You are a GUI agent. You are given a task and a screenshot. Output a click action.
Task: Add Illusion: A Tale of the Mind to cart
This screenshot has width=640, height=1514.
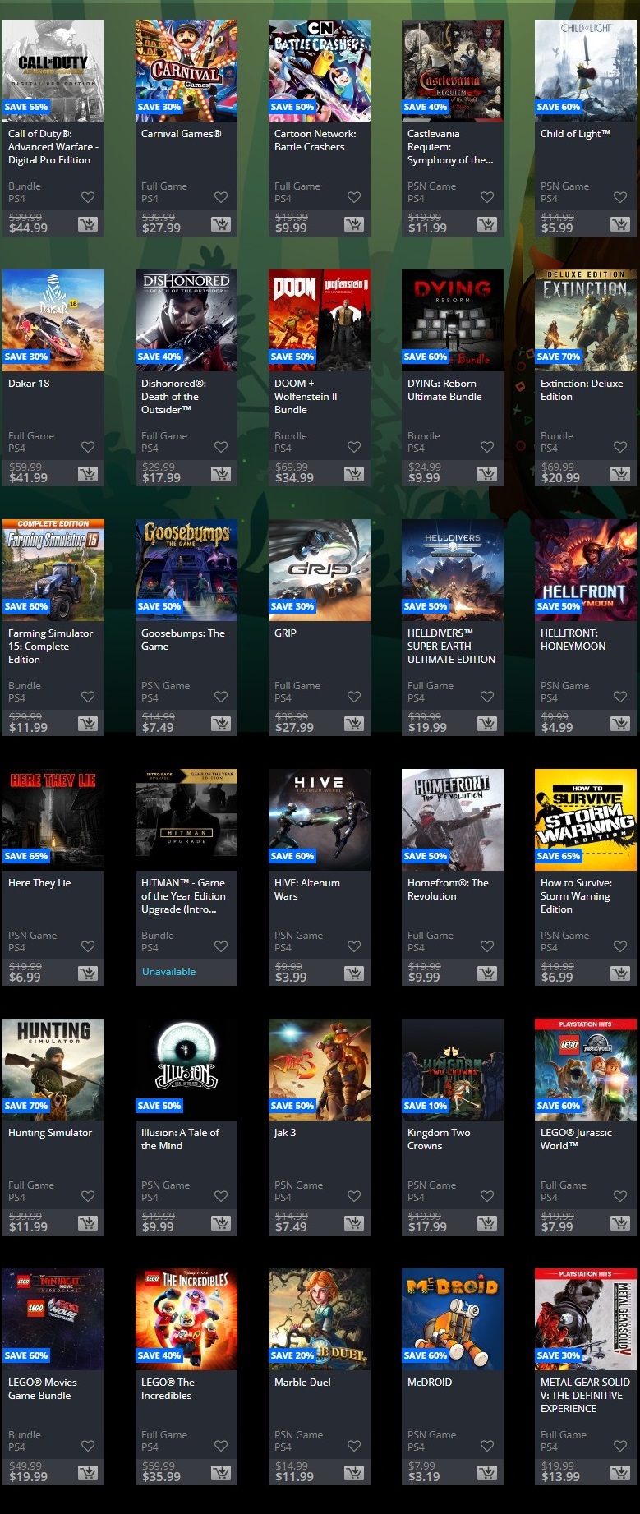click(220, 1222)
